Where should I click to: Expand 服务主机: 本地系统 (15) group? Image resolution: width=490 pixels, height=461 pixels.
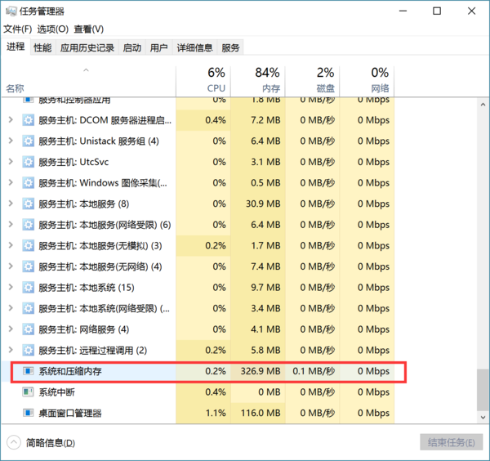tap(11, 287)
